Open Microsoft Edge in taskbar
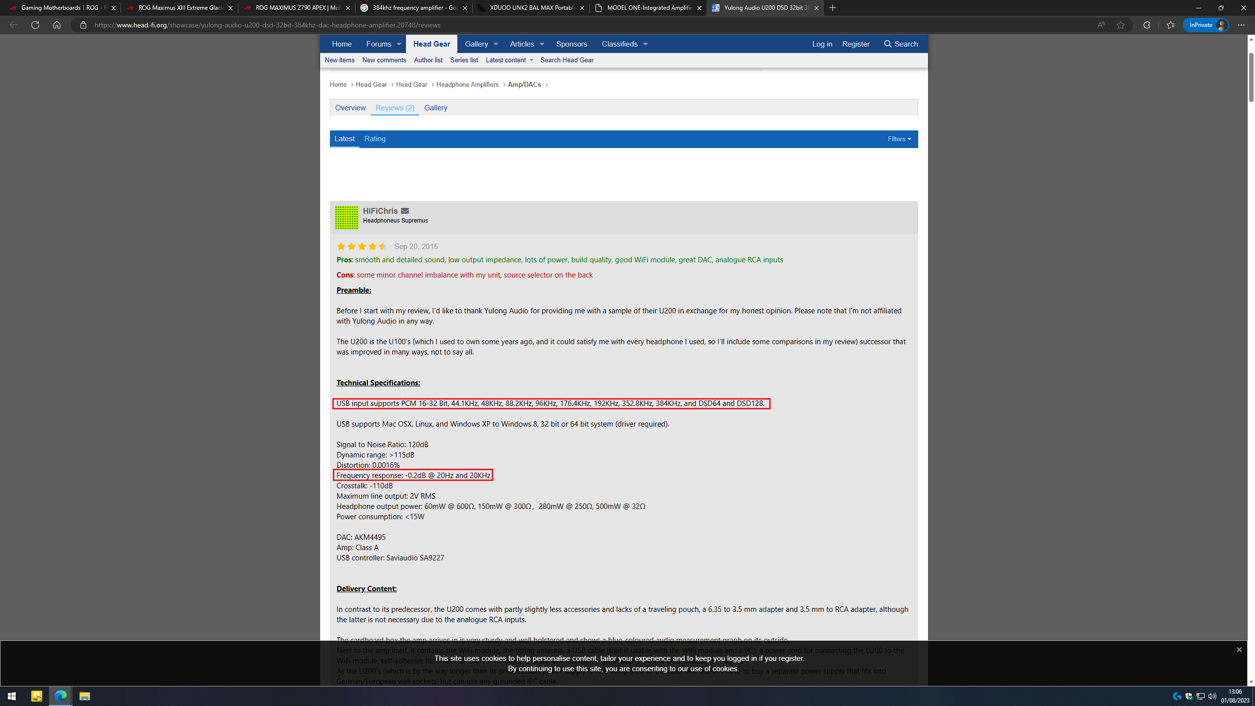The height and width of the screenshot is (706, 1255). [x=61, y=696]
